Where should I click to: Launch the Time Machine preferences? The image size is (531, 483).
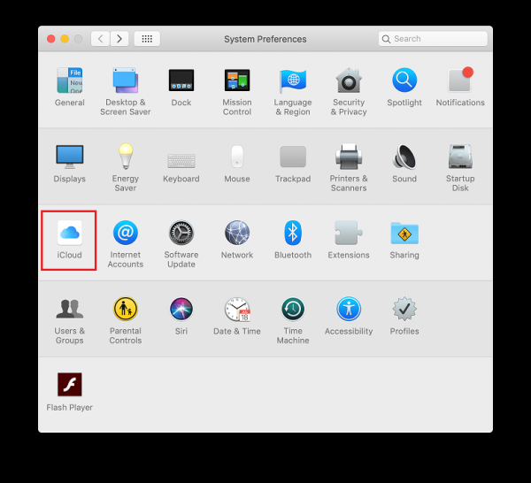293,310
